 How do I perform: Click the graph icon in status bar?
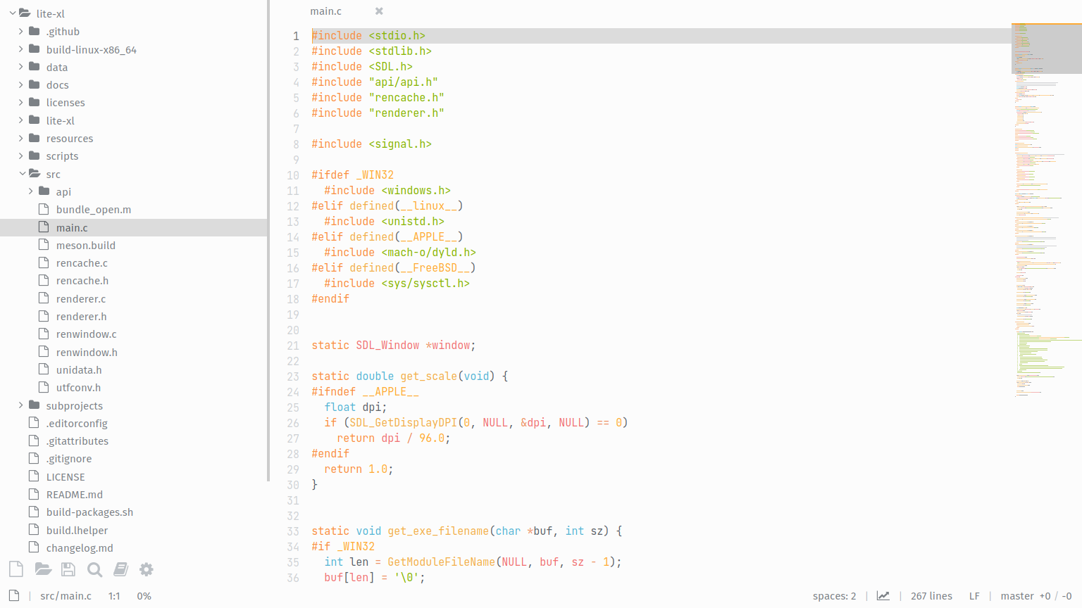(x=883, y=596)
